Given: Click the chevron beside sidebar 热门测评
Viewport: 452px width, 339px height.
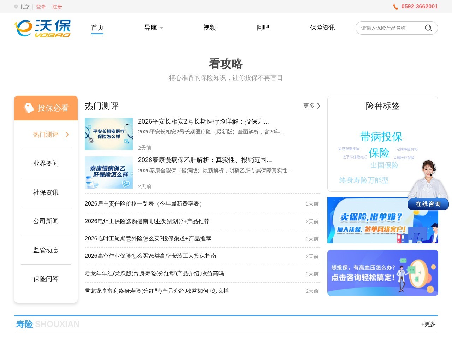Looking at the screenshot, I should coord(67,135).
